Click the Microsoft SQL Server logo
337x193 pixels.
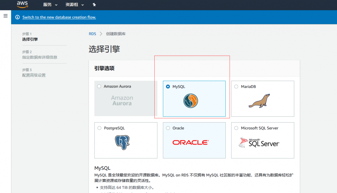pyautogui.click(x=259, y=143)
